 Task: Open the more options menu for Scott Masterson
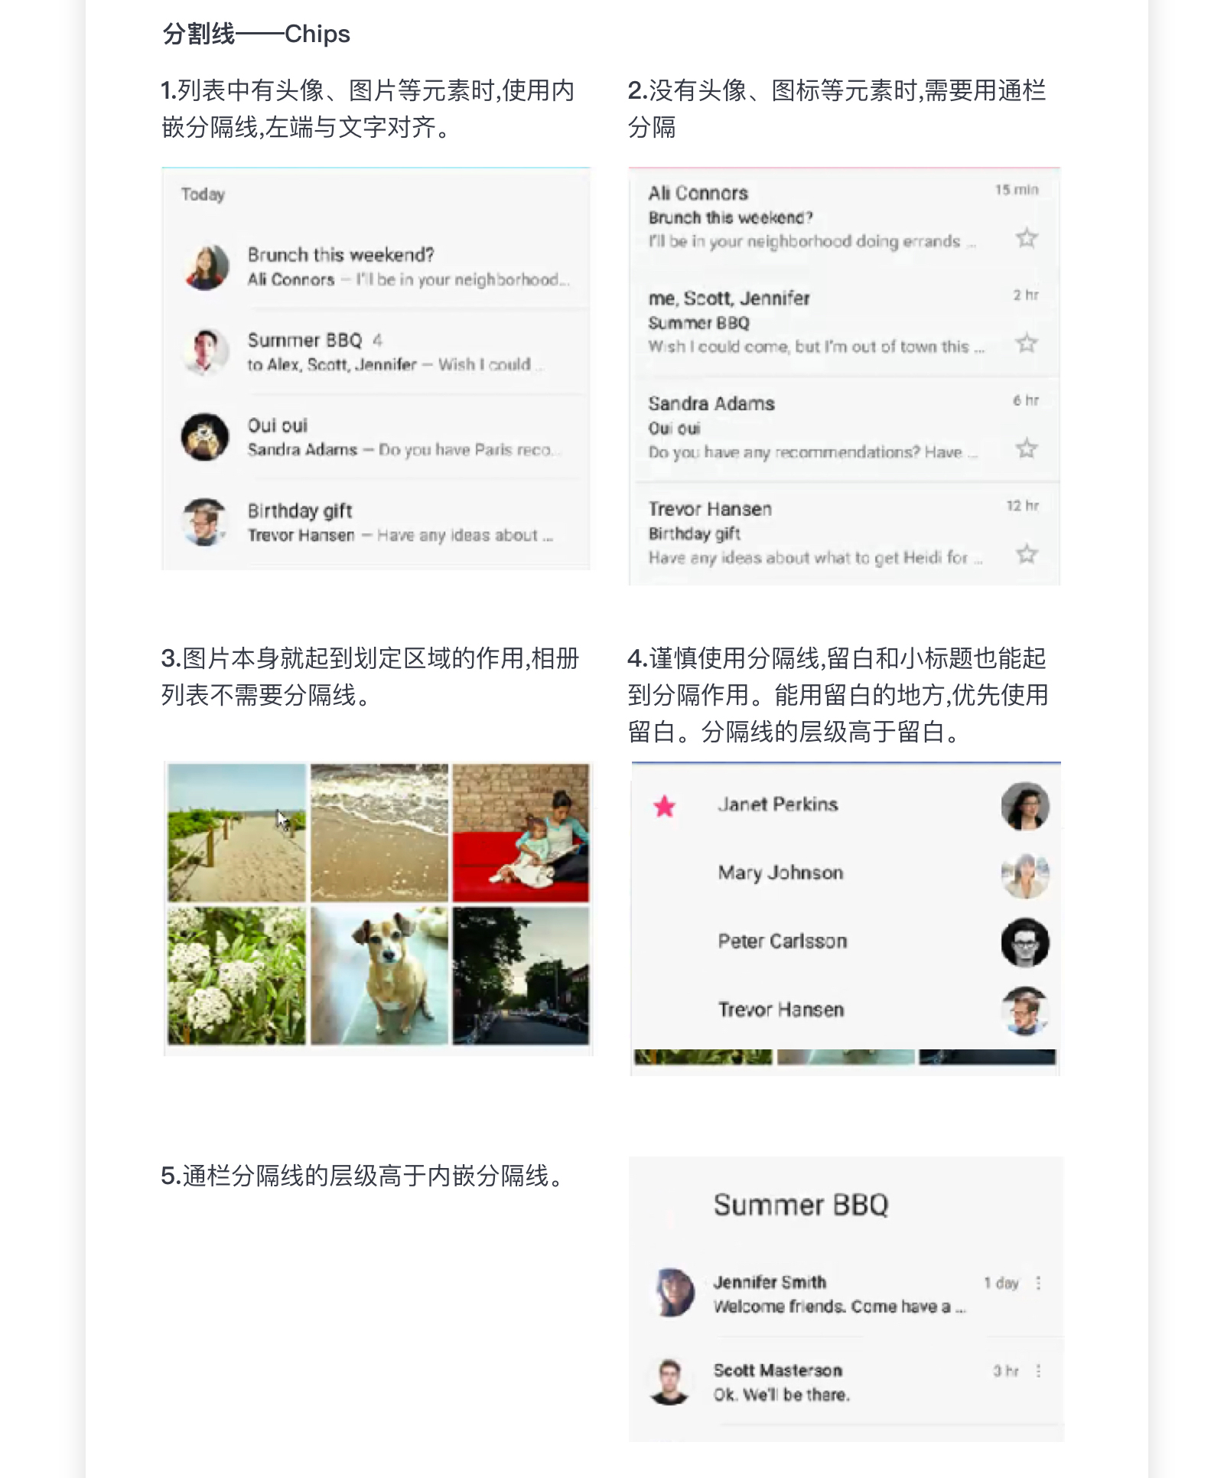(x=1038, y=1371)
